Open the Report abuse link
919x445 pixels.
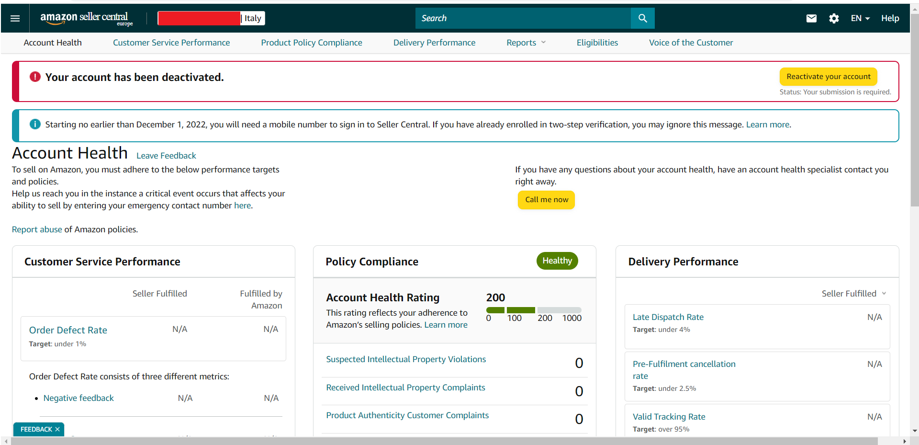(x=37, y=229)
